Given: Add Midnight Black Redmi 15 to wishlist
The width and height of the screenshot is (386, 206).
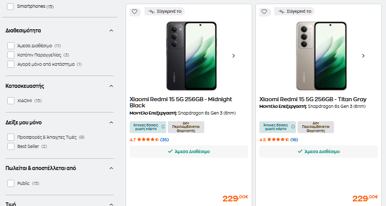Looking at the screenshot, I should click(134, 12).
